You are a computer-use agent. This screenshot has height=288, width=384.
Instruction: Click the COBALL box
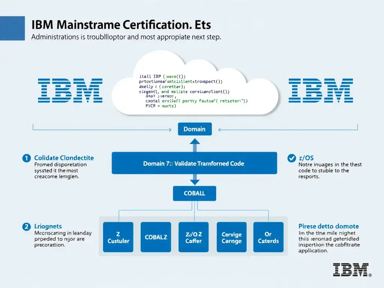[x=195, y=193]
